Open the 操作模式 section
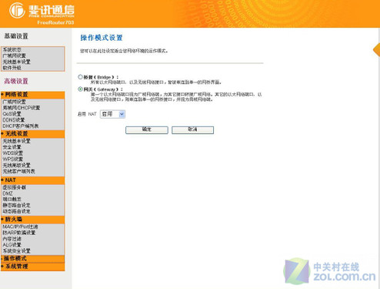 [32, 259]
